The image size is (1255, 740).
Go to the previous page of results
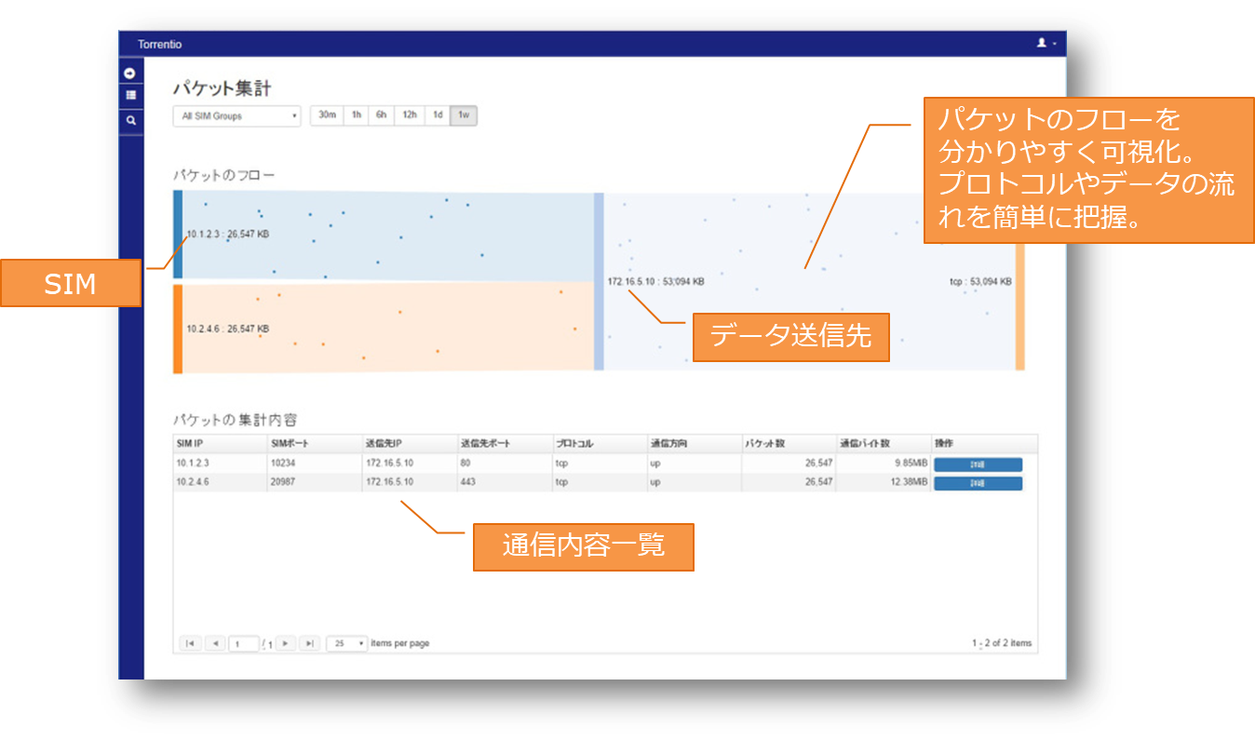click(x=214, y=643)
